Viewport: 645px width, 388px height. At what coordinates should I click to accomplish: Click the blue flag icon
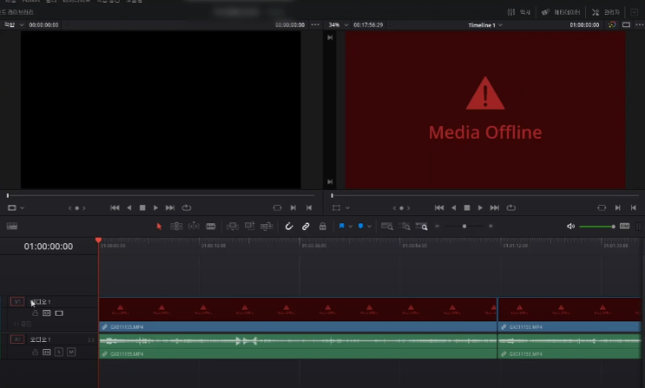tap(341, 227)
